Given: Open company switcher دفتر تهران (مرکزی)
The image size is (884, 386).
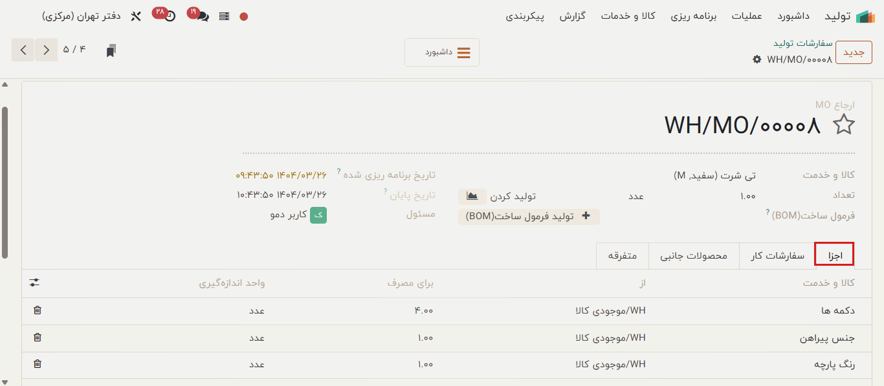Looking at the screenshot, I should tap(82, 16).
